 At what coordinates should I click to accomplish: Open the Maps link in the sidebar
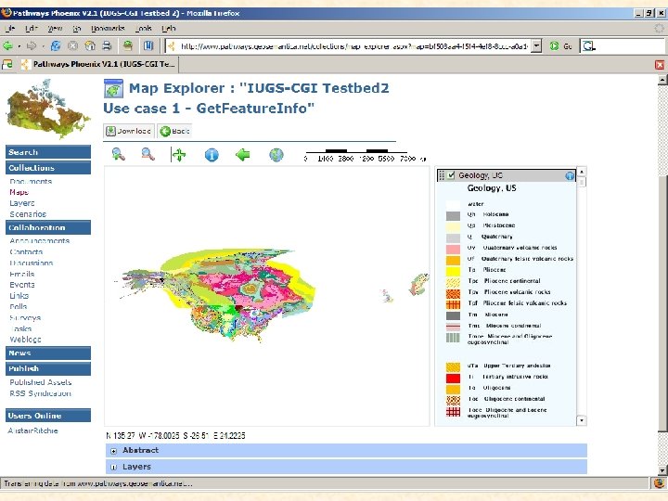(19, 192)
